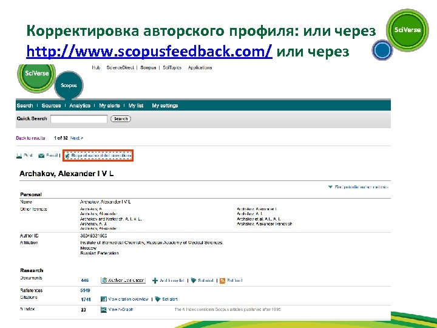The width and height of the screenshot is (437, 328).
Task: Open Applications in the top navigation
Action: coord(200,67)
